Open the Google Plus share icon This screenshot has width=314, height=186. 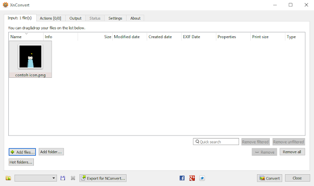[x=192, y=178]
